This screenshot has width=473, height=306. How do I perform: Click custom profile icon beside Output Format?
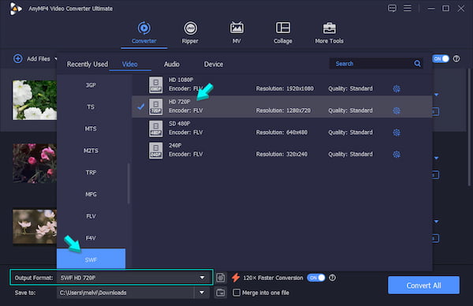pyautogui.click(x=221, y=278)
